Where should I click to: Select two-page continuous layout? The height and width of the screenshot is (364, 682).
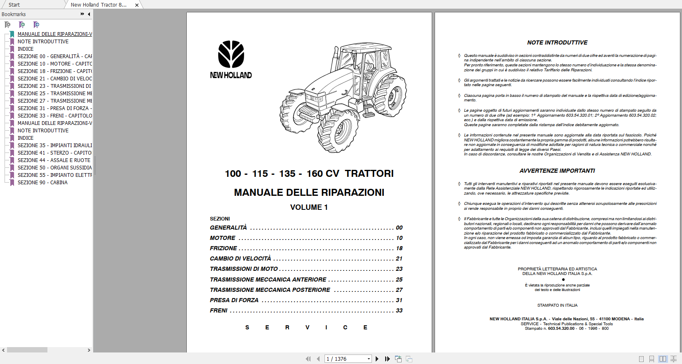673,359
